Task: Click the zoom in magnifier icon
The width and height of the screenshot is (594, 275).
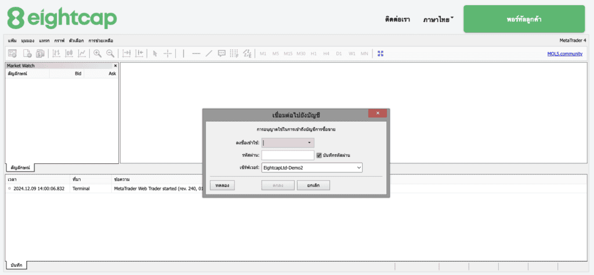Action: (x=97, y=53)
